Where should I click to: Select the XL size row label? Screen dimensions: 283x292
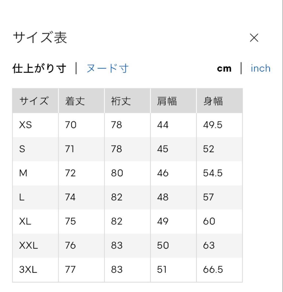(25, 221)
